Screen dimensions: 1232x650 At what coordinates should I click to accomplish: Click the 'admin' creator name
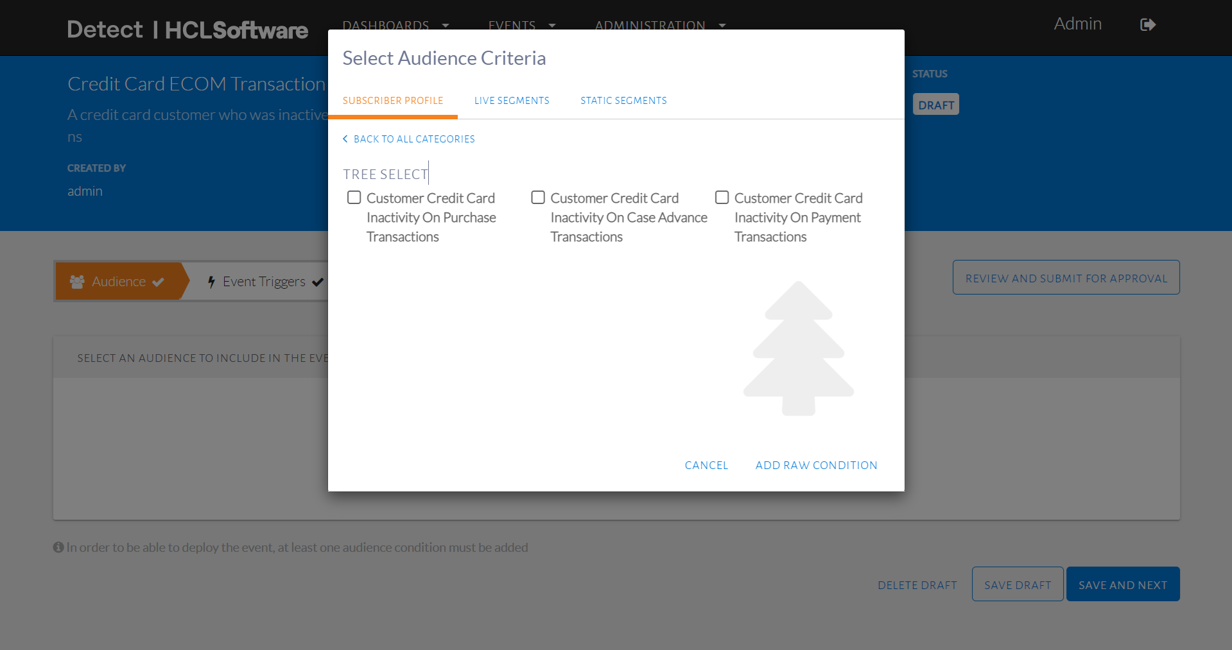[x=85, y=191]
